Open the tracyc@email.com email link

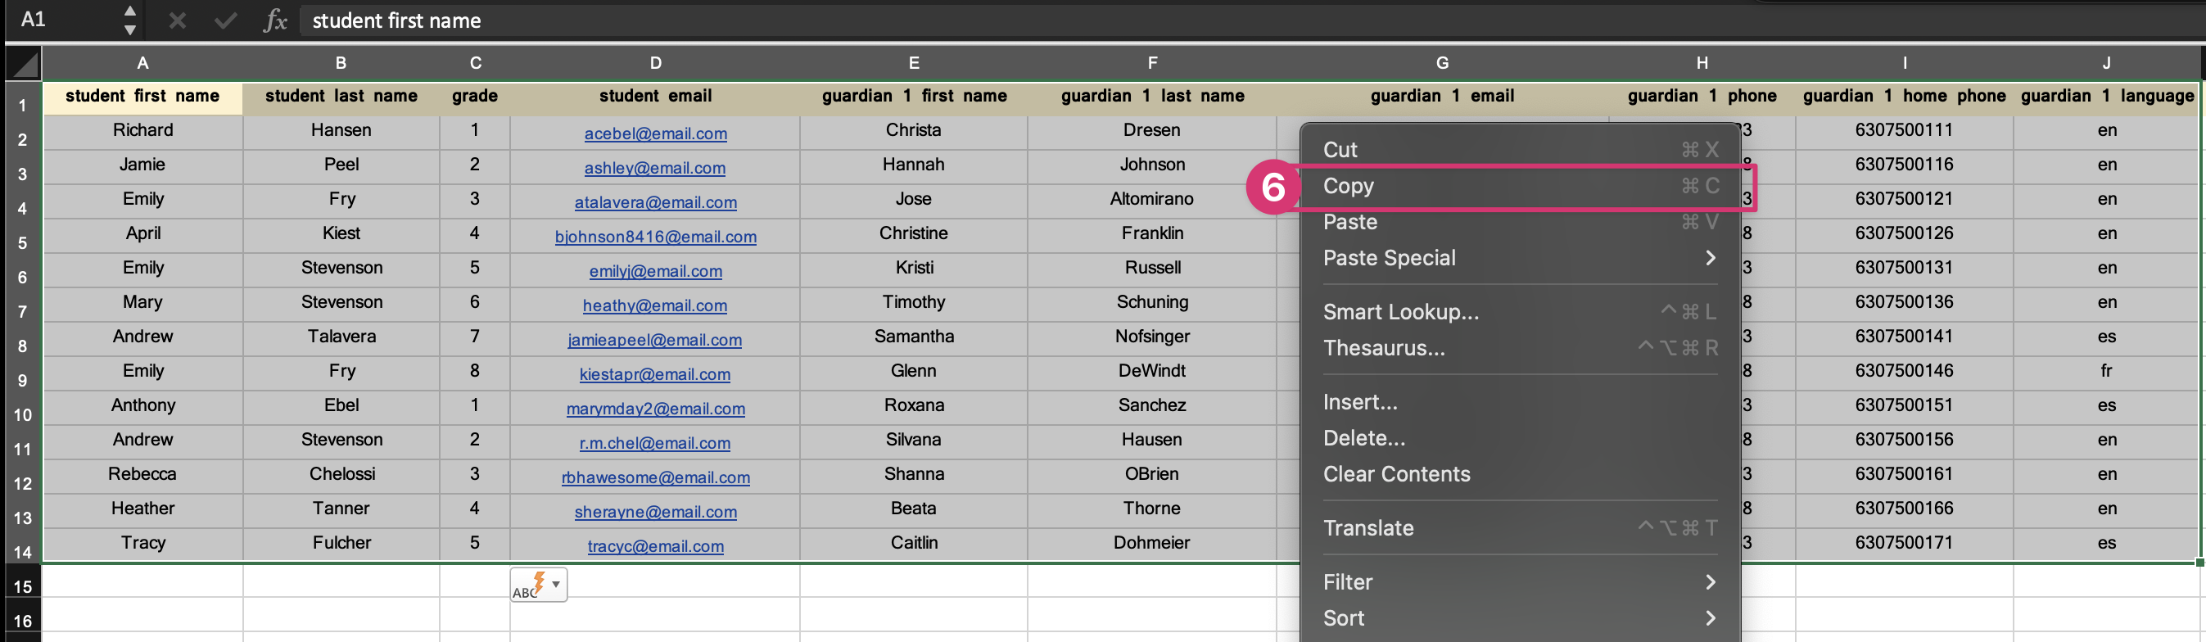[655, 546]
